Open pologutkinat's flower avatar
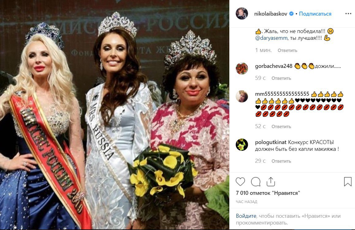 click(242, 145)
